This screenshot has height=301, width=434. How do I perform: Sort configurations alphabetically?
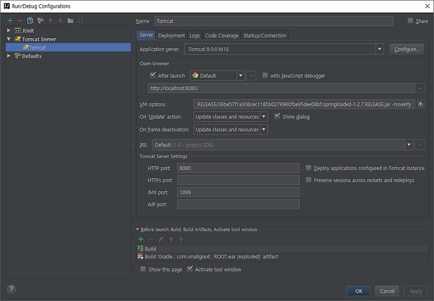(x=80, y=21)
